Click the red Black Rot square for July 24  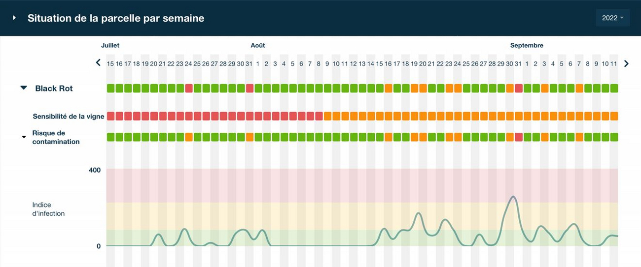(x=188, y=89)
